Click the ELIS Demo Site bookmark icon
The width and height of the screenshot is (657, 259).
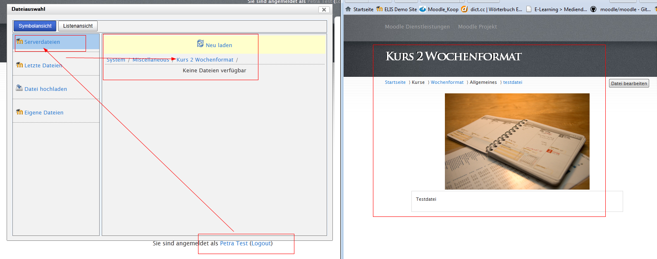click(x=380, y=9)
